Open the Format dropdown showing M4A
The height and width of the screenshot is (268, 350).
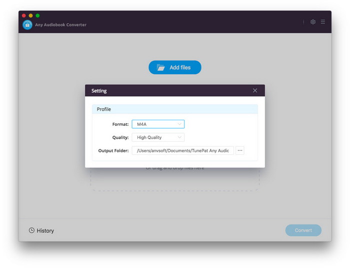point(157,124)
